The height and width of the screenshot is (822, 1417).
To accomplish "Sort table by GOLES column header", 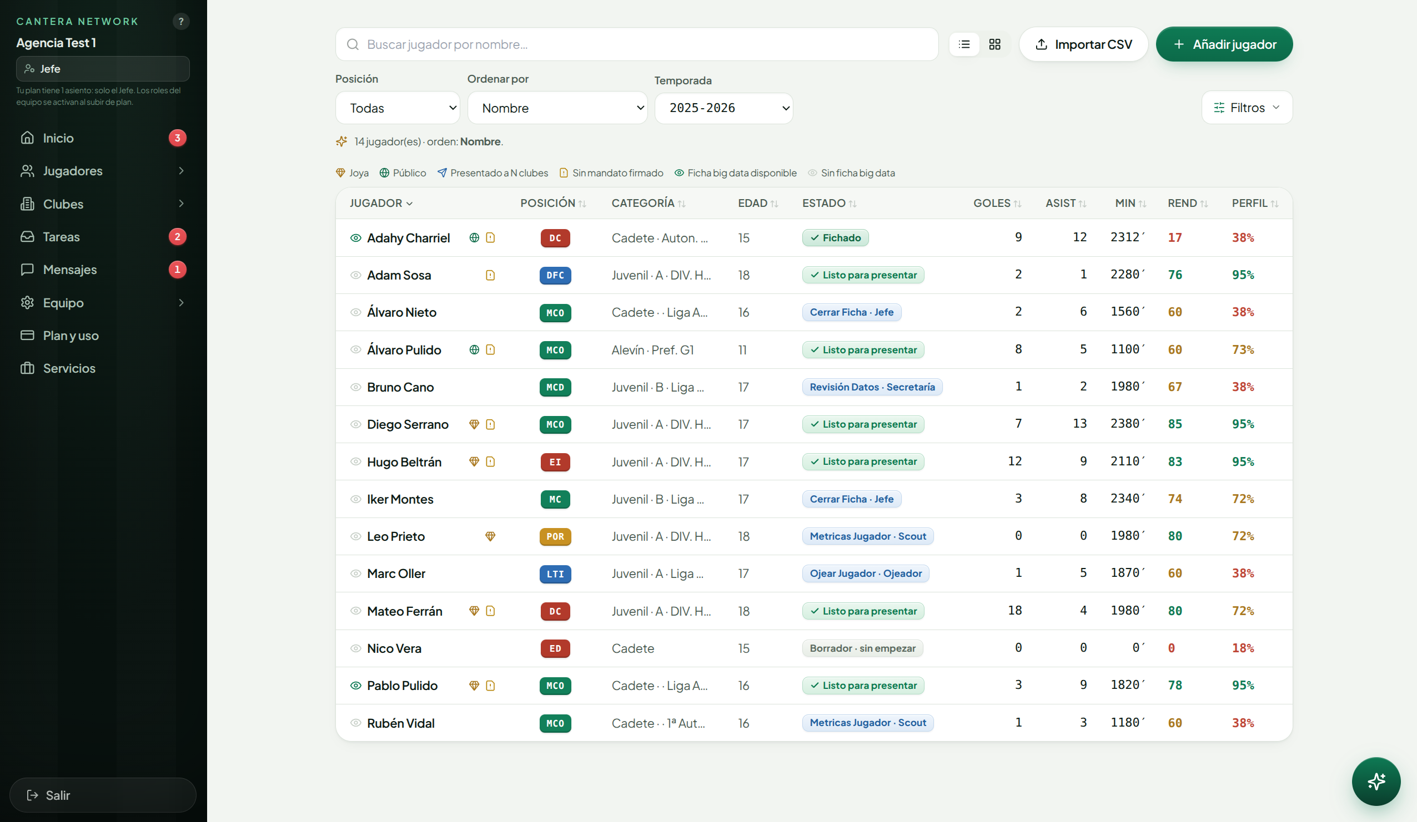I will (x=997, y=203).
